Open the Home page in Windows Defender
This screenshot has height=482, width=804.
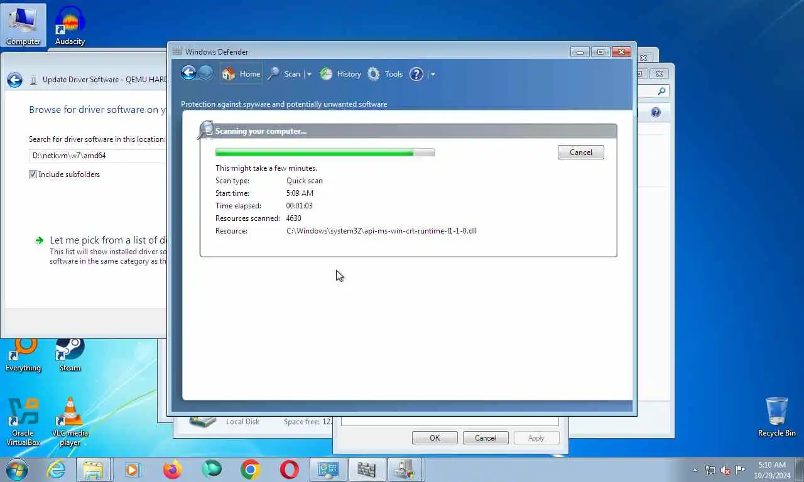241,74
